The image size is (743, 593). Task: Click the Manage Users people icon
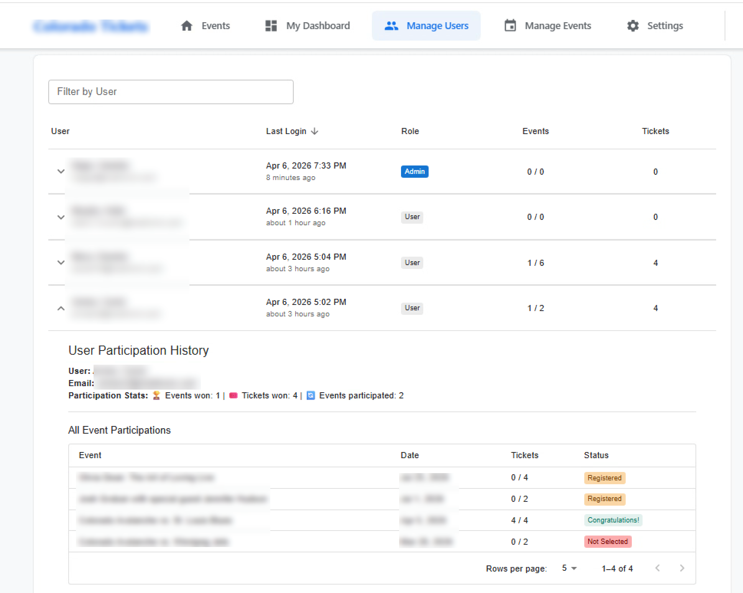pos(391,26)
